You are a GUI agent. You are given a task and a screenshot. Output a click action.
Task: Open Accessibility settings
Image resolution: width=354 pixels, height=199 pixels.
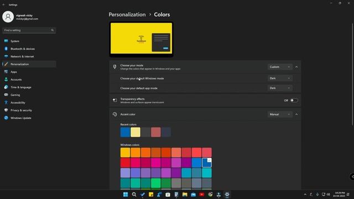[29, 102]
